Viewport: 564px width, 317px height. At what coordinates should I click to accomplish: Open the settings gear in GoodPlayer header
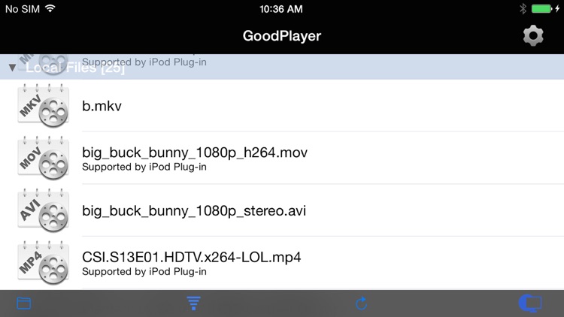(x=533, y=35)
